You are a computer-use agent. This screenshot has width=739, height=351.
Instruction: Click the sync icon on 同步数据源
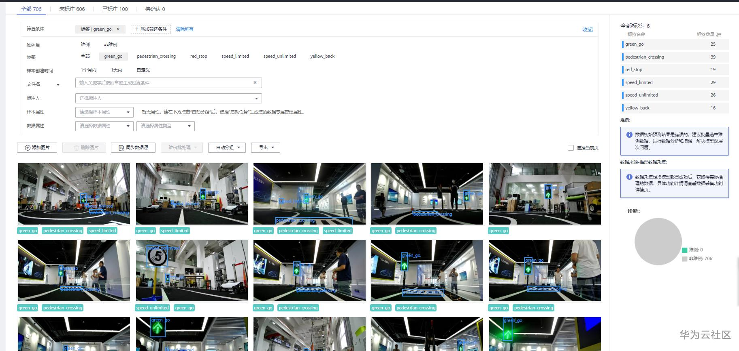point(121,148)
